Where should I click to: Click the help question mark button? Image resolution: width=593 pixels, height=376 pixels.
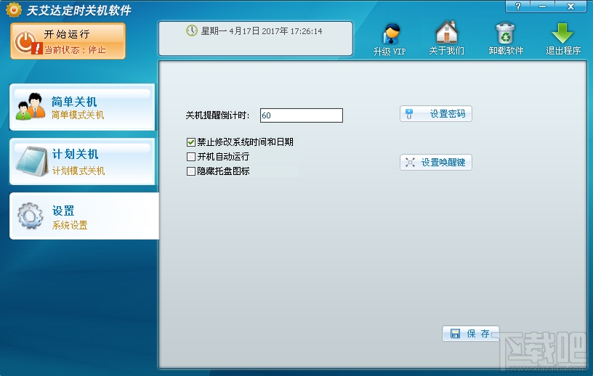[517, 6]
